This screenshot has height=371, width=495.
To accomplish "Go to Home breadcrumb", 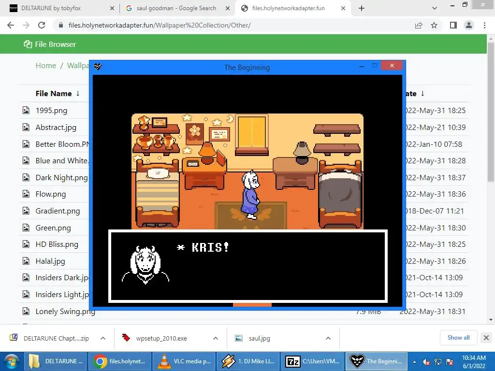I will [46, 65].
